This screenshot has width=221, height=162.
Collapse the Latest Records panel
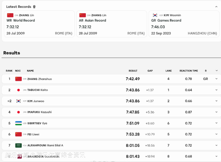(x=216, y=7)
